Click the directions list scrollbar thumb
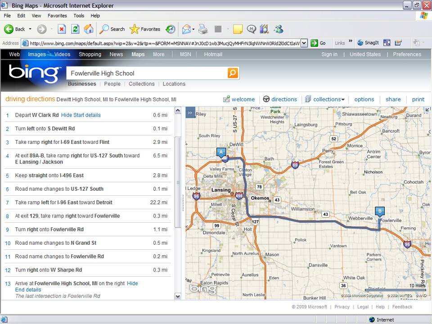Image resolution: width=432 pixels, height=324 pixels. pyautogui.click(x=178, y=182)
